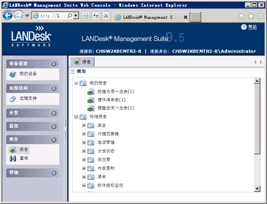This screenshot has height=204, width=267.
Task: Click the 查询 binoculars icon
Action: coord(13,158)
